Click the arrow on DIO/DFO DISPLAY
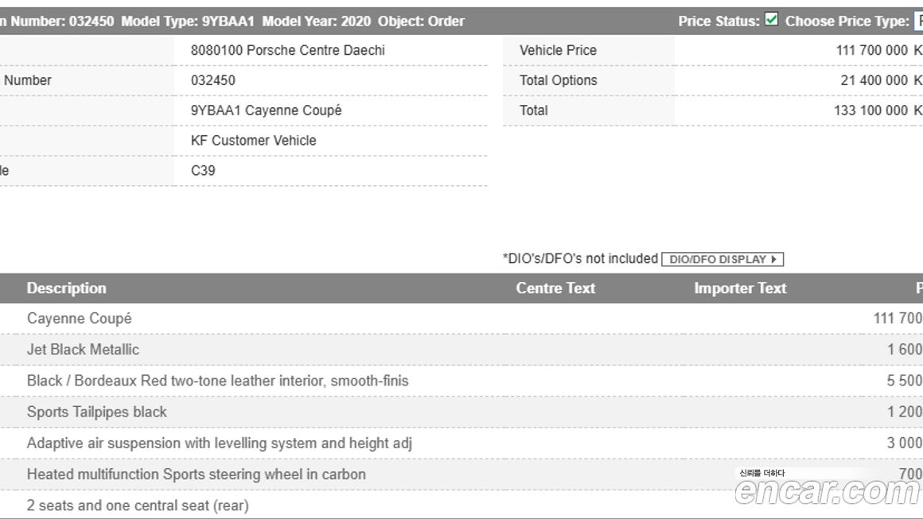 [x=773, y=259]
